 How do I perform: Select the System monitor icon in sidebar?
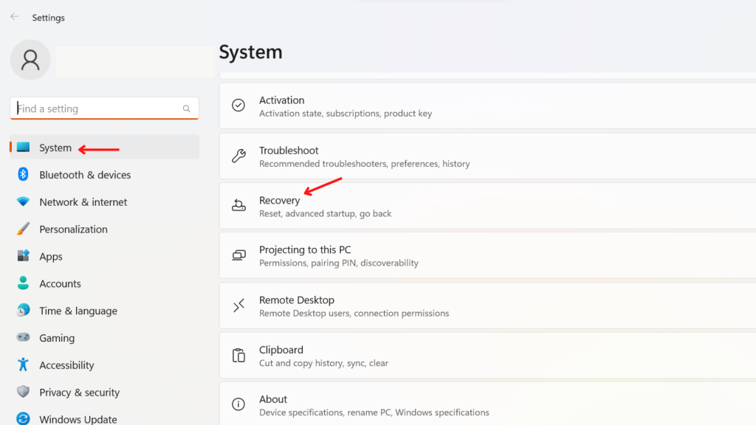[x=23, y=148]
